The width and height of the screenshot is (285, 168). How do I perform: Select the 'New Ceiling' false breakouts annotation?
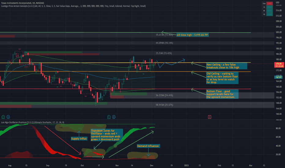pos(227,66)
